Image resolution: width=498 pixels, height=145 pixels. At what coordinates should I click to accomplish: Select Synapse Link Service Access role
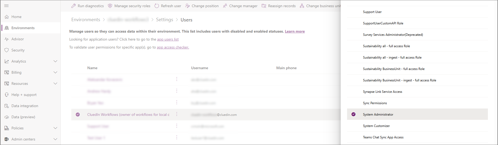(x=417, y=92)
